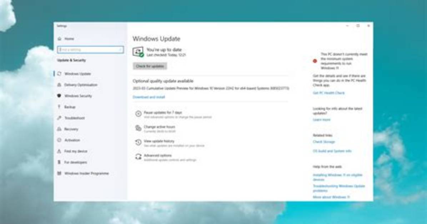Click the Activation checkmark icon
Image resolution: width=427 pixels, height=224 pixels.
[x=59, y=140]
